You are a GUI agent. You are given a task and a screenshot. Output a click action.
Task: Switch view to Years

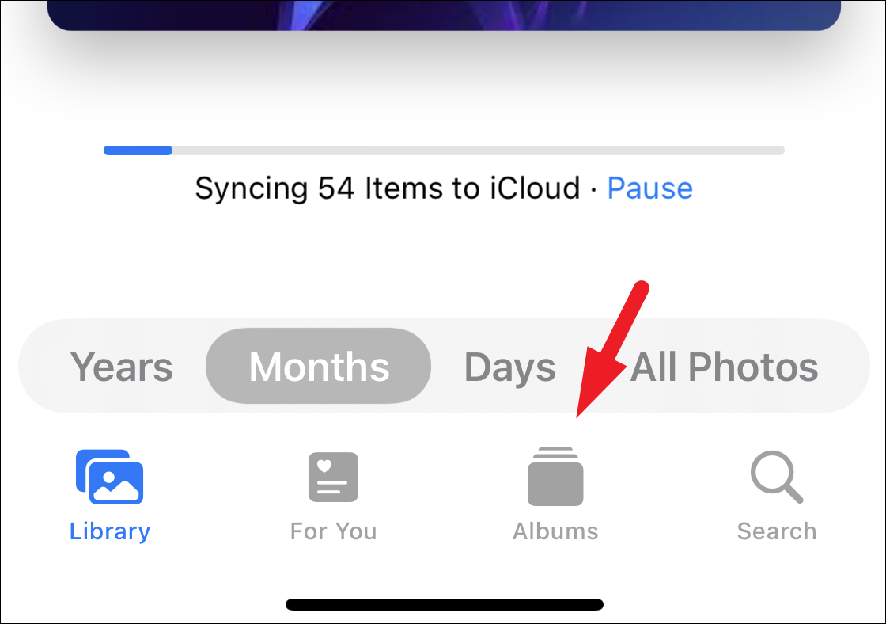[x=122, y=367]
